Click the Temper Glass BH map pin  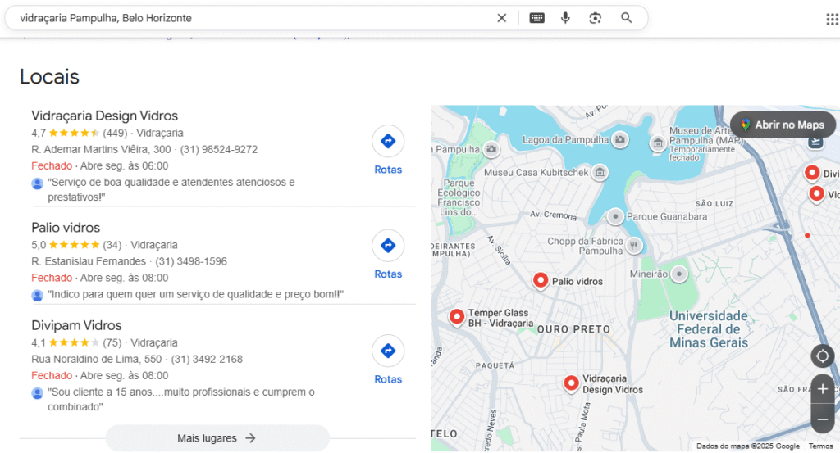(x=456, y=317)
